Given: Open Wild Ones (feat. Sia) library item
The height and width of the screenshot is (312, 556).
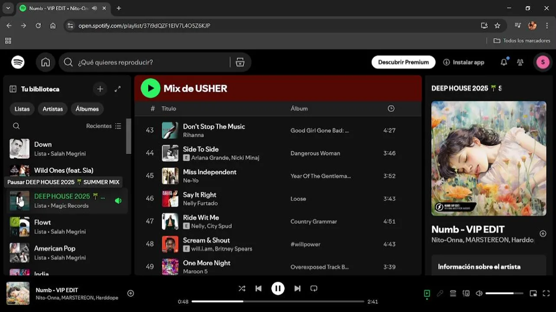Looking at the screenshot, I should [x=68, y=170].
